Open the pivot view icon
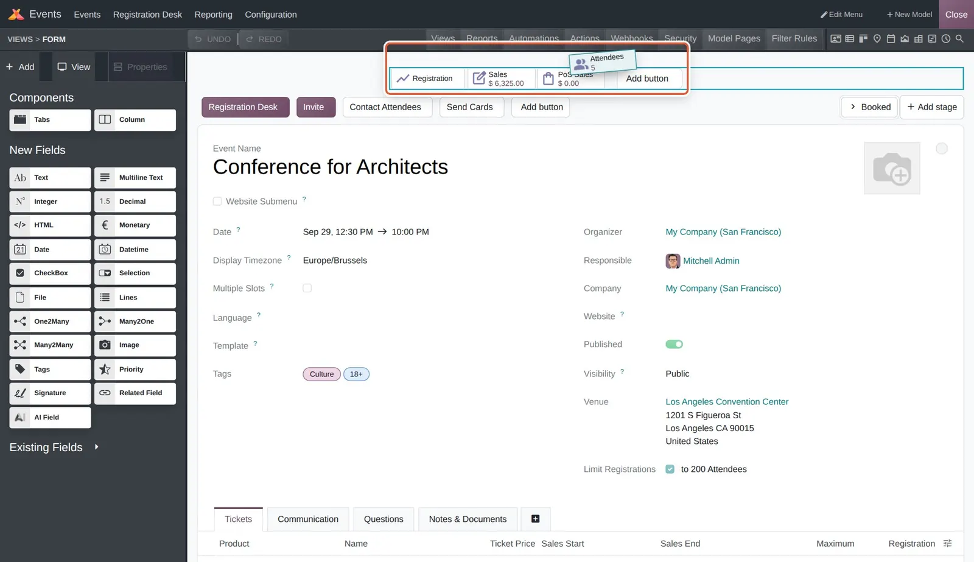The width and height of the screenshot is (974, 562). tap(919, 38)
